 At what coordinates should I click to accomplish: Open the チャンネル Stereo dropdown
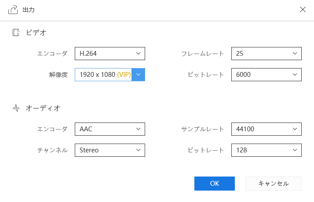[x=138, y=150]
